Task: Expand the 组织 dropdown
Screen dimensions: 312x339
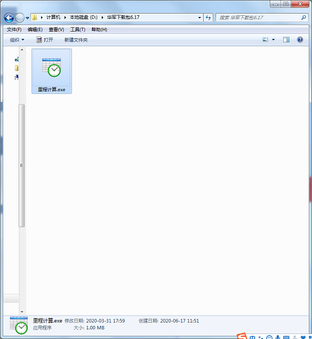Action: coord(17,40)
